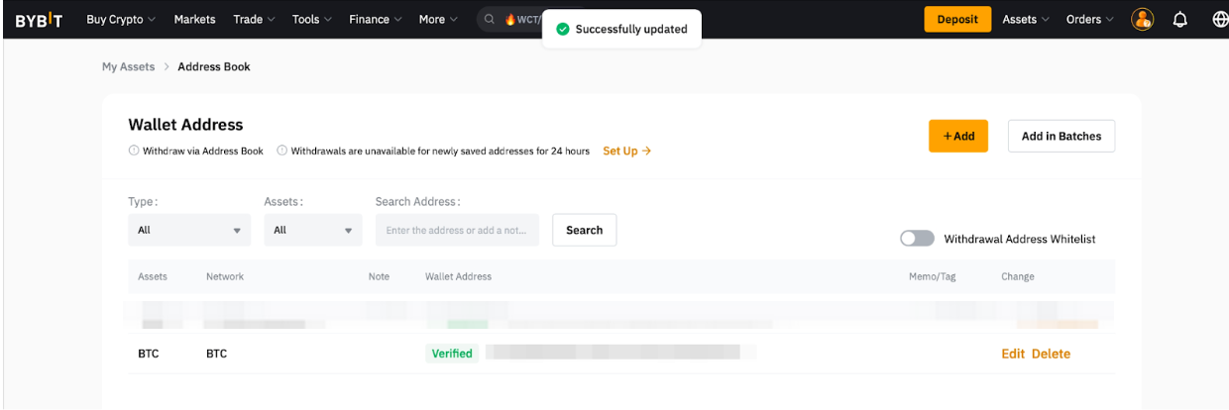The width and height of the screenshot is (1229, 410).
Task: Enable the Withdrawal Address Whitelist toggle
Action: click(917, 239)
